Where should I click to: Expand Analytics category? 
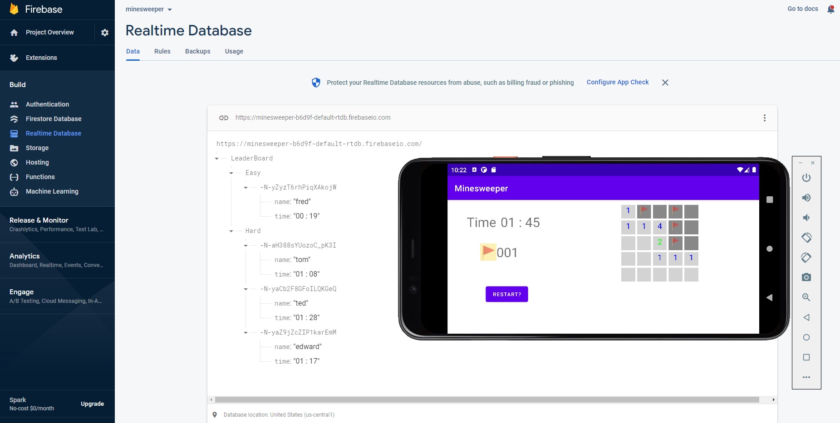pyautogui.click(x=57, y=260)
